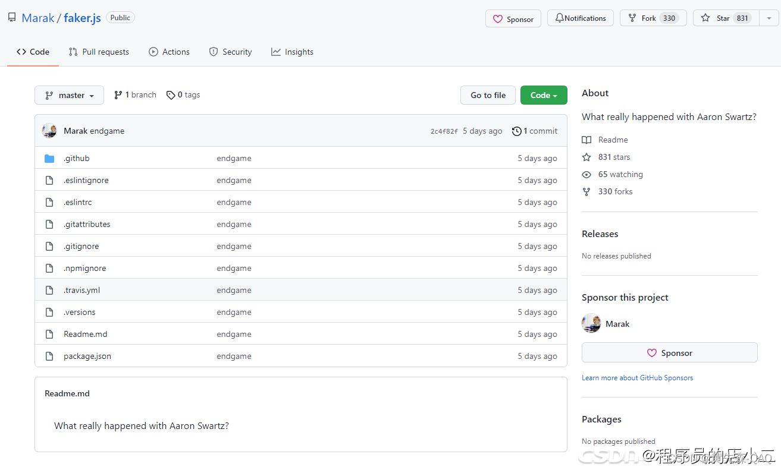The width and height of the screenshot is (781, 470).
Task: Expand the Star lists dropdown arrow
Action: click(769, 18)
